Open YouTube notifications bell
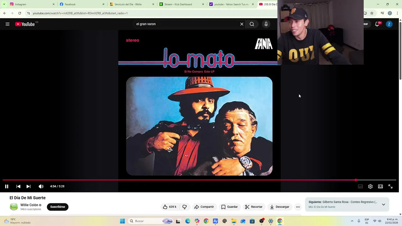 pos(378,24)
